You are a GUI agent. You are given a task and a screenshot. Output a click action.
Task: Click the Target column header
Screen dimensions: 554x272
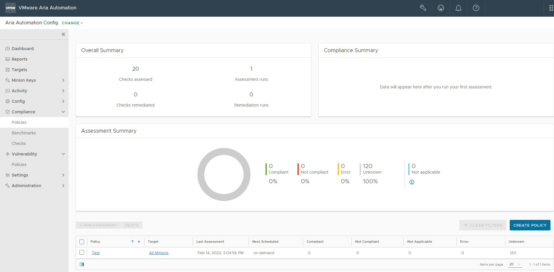point(153,242)
